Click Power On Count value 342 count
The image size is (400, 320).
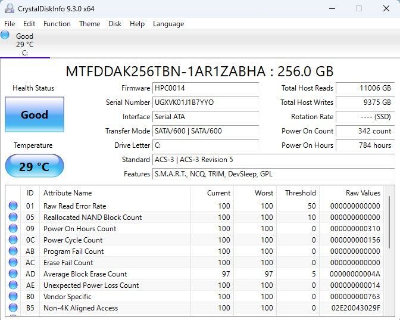pos(365,131)
